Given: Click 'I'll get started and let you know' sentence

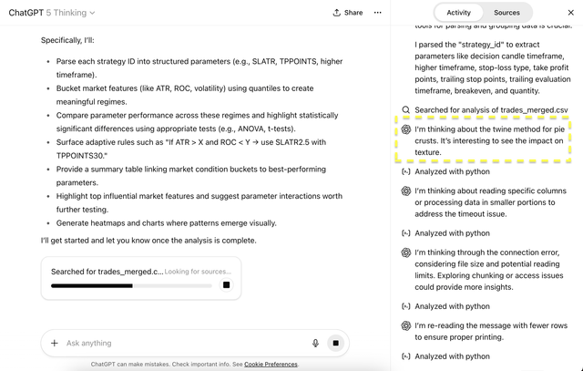Looking at the screenshot, I should (x=148, y=241).
